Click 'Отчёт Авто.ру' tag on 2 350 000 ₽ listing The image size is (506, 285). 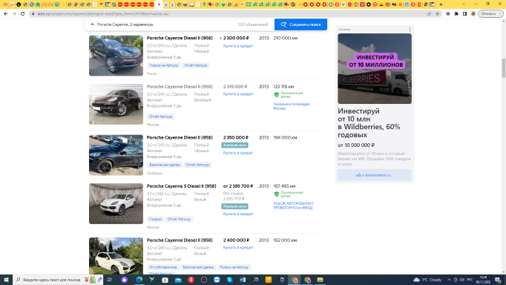tap(197, 165)
